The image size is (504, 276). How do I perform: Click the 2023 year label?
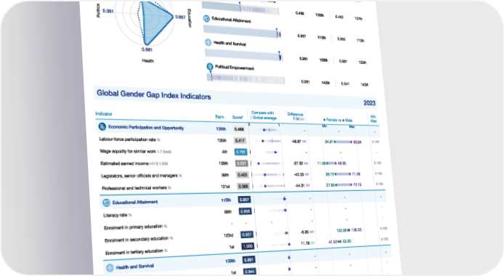click(x=370, y=103)
